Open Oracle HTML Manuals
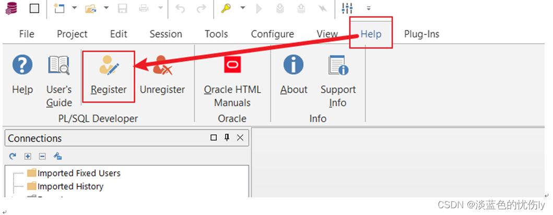This screenshot has height=215, width=553. (232, 81)
